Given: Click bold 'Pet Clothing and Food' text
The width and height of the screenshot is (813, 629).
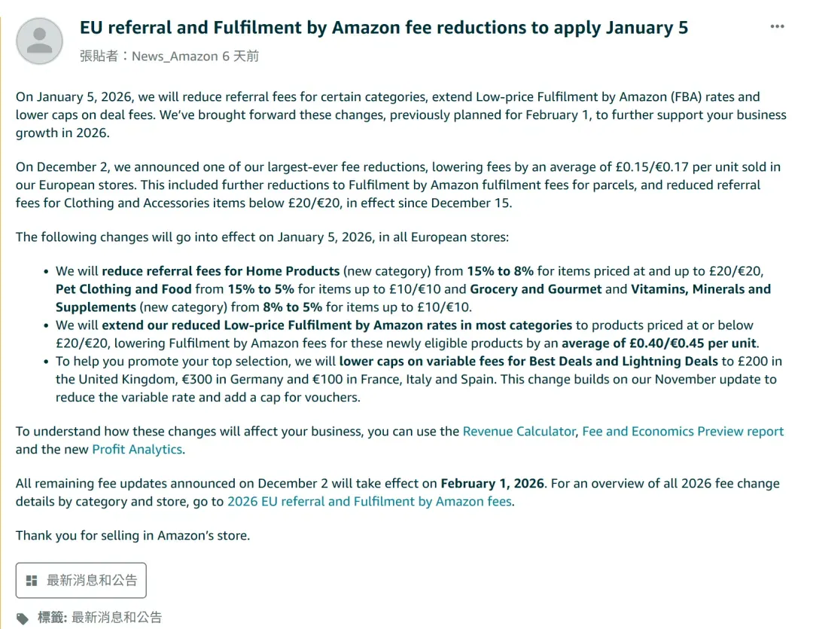Looking at the screenshot, I should tap(123, 289).
